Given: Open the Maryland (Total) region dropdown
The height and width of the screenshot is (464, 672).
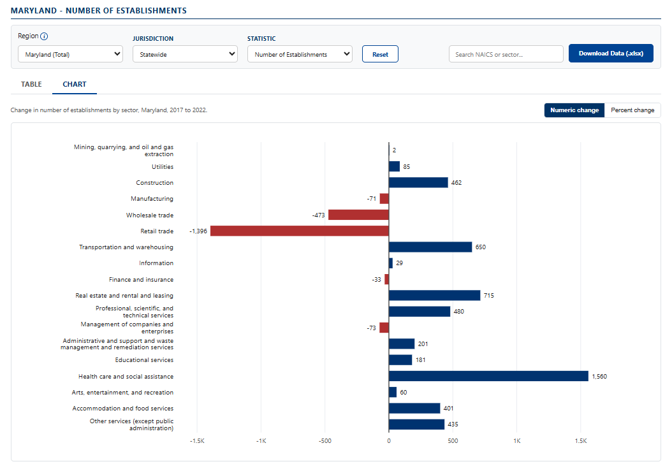Looking at the screenshot, I should pyautogui.click(x=70, y=54).
